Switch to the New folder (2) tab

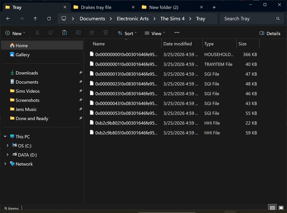click(172, 7)
